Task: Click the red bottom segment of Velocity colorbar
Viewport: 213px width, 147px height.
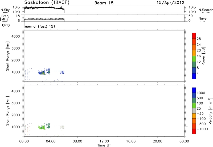Action: click(194, 131)
